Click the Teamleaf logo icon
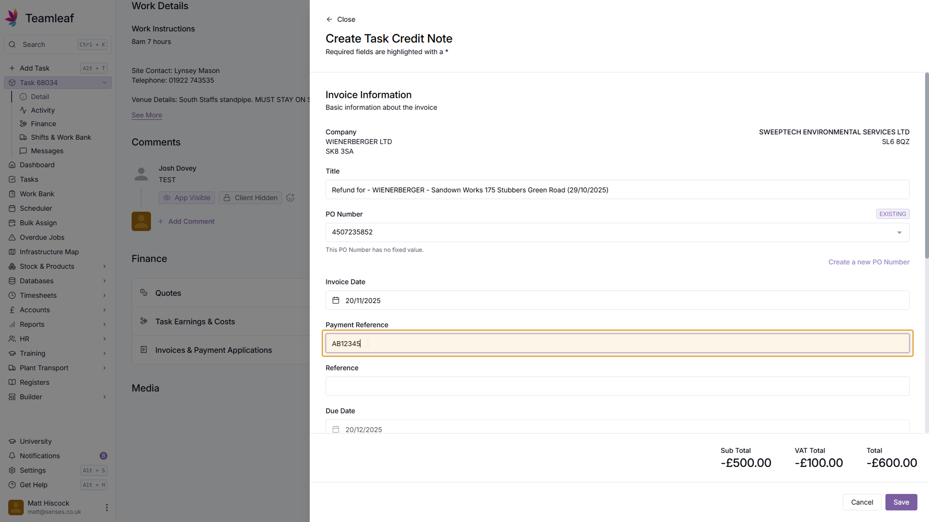Screen dimensions: 929x522 click(12, 18)
